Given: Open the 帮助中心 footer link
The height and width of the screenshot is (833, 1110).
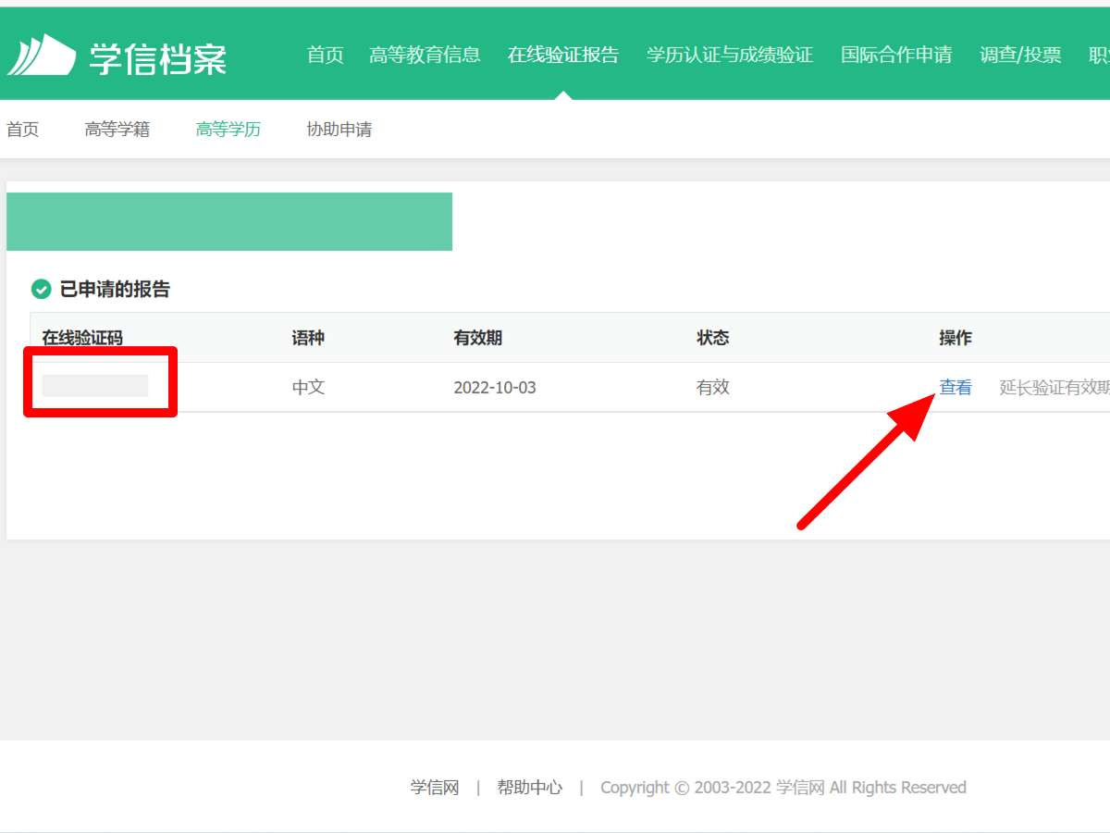Looking at the screenshot, I should tap(530, 788).
